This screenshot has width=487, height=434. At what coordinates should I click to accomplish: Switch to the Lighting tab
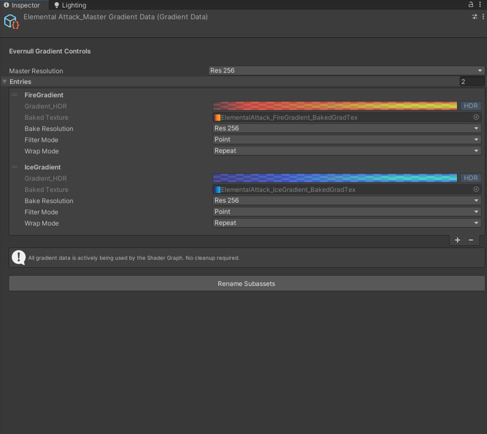coord(70,5)
